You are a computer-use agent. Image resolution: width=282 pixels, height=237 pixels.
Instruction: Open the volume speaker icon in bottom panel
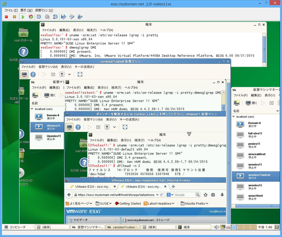coord(217,227)
